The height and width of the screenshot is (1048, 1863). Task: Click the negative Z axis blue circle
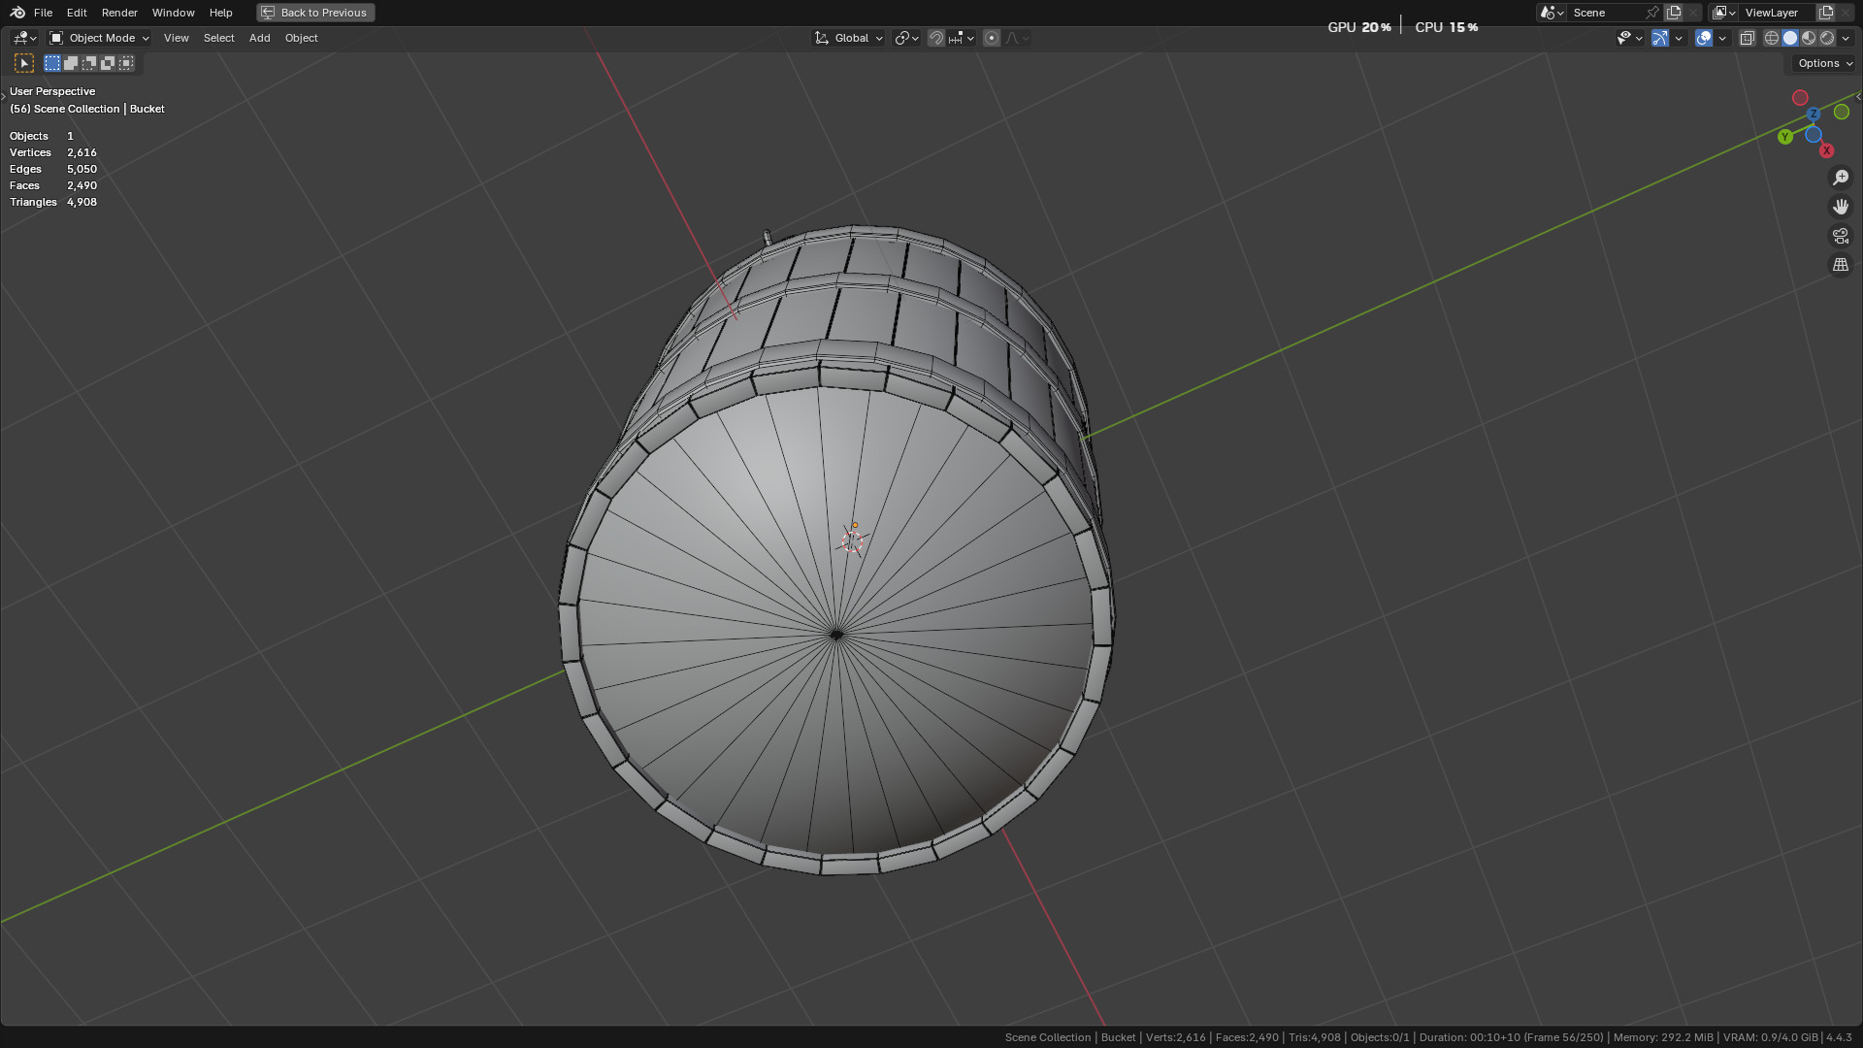(x=1813, y=135)
